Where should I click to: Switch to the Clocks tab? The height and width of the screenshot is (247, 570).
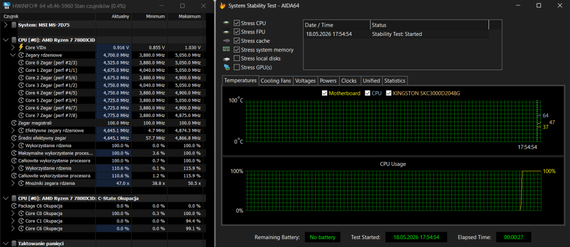[x=349, y=81]
